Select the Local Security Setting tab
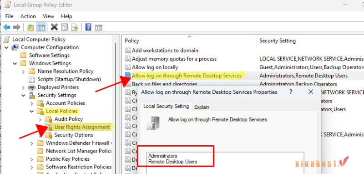The width and height of the screenshot is (364, 174). [x=166, y=107]
